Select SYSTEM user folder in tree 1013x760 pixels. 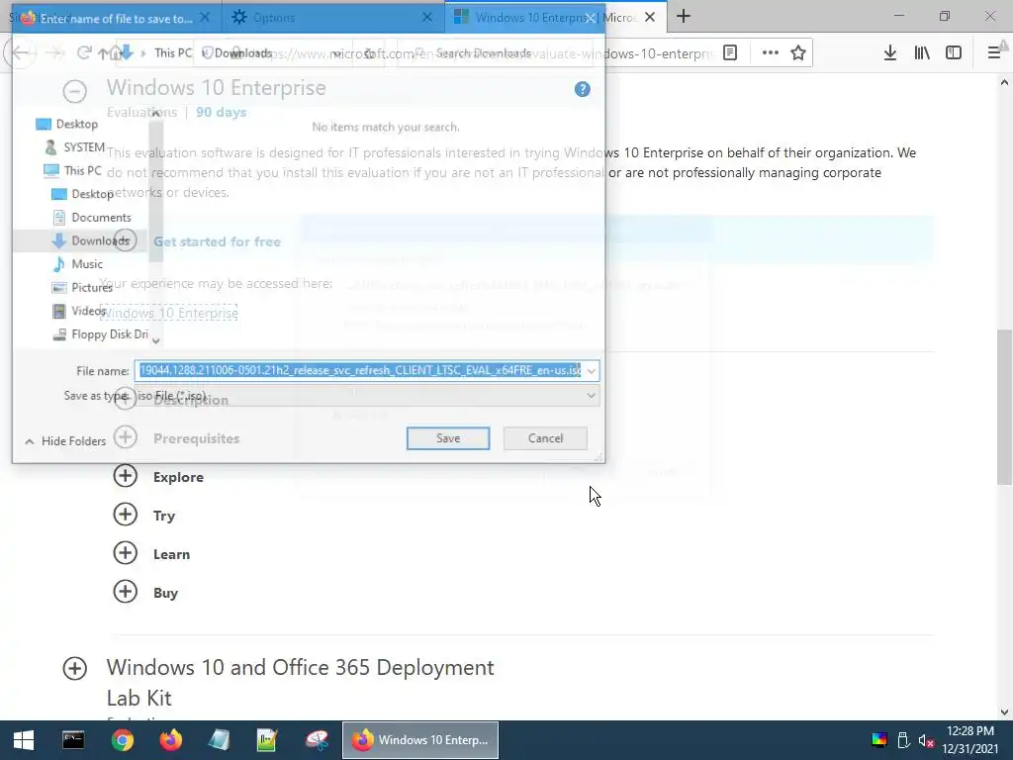click(x=74, y=147)
